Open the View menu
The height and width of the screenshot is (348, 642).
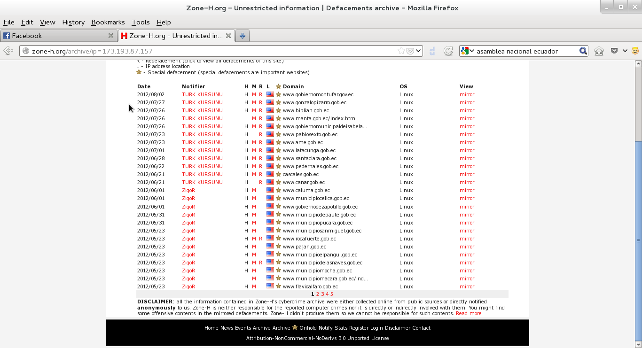tap(47, 22)
